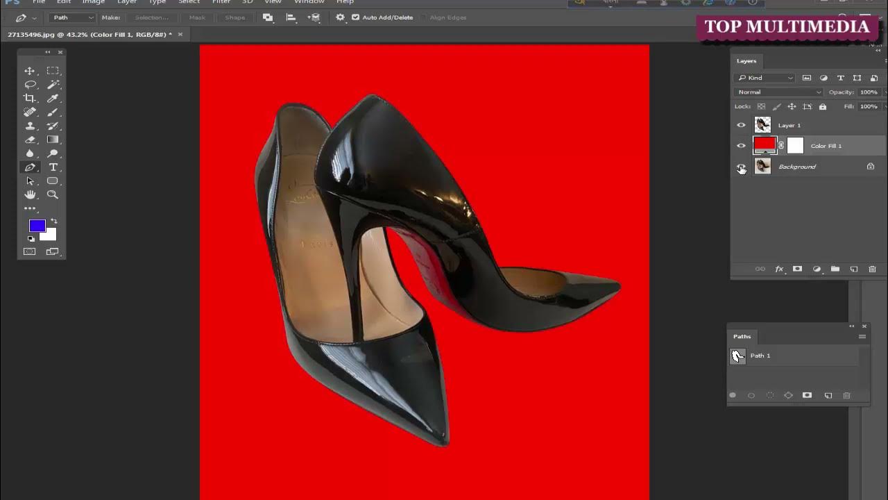The height and width of the screenshot is (500, 888).
Task: Activate the Zoom tool
Action: point(53,194)
